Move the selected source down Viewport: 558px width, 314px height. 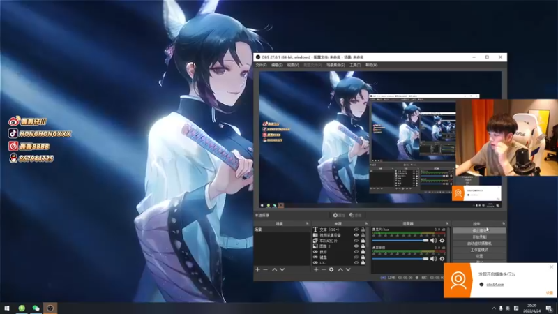pyautogui.click(x=348, y=269)
